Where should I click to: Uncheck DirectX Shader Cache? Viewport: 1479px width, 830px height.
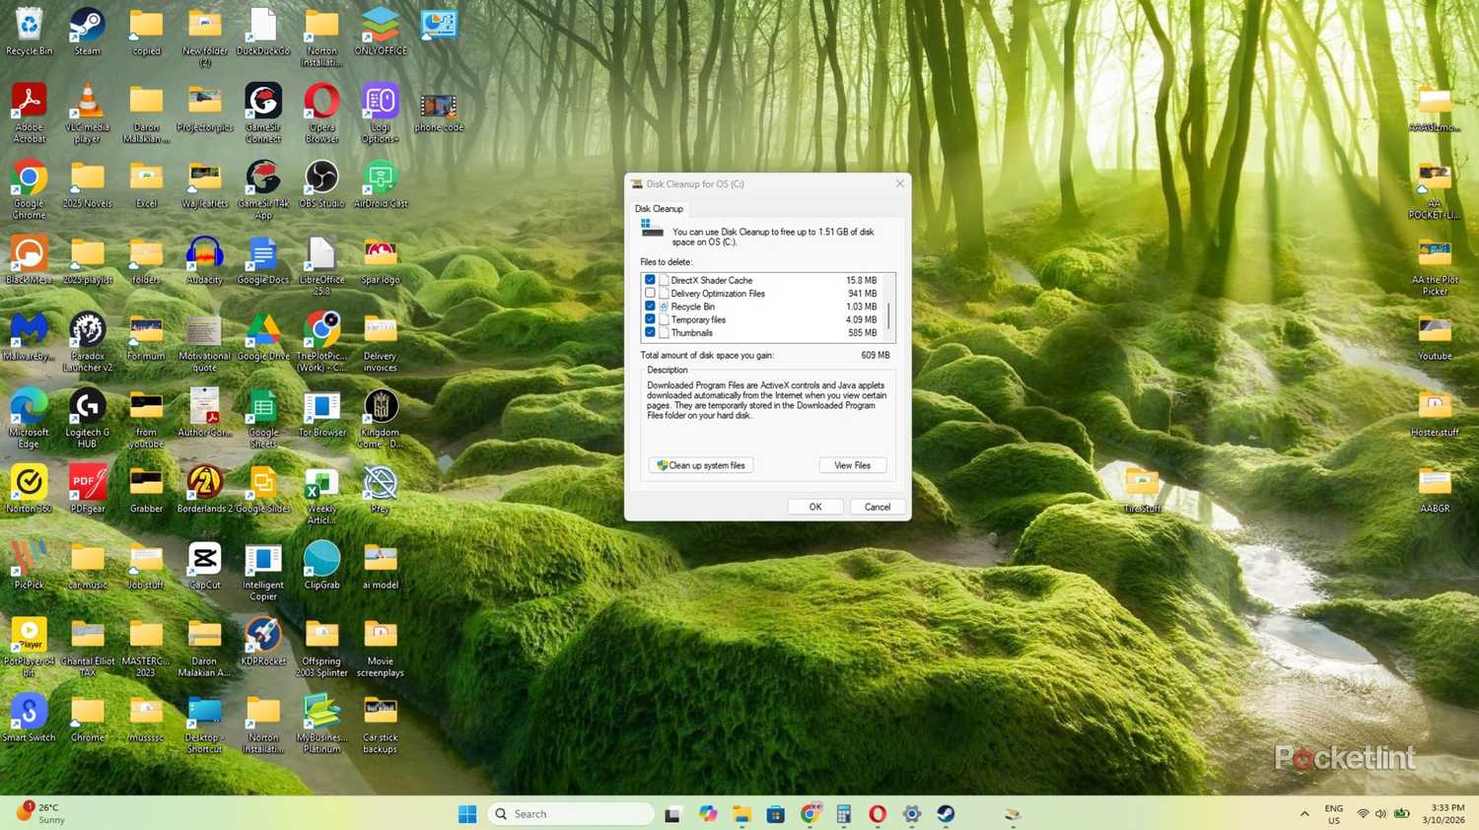coord(651,280)
